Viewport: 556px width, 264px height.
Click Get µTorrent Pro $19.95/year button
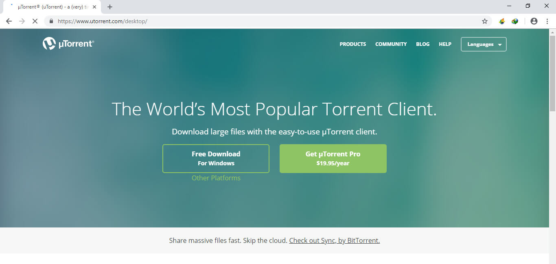(x=333, y=158)
